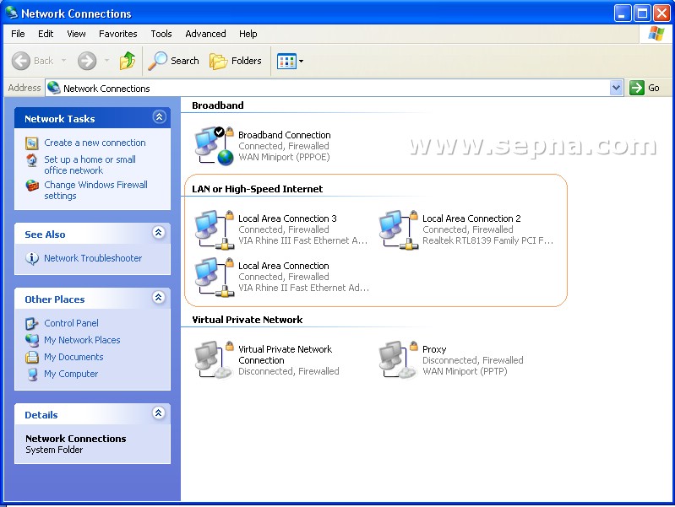The image size is (675, 507).
Task: Click the My Network Places icon
Action: coord(32,340)
